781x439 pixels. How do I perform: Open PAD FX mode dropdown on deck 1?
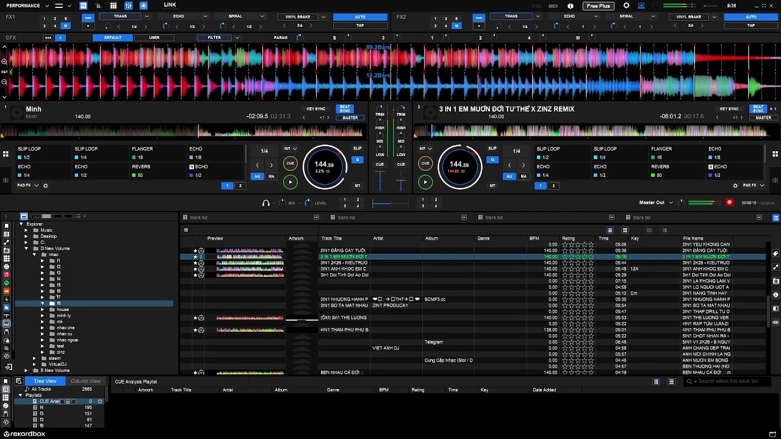click(36, 185)
